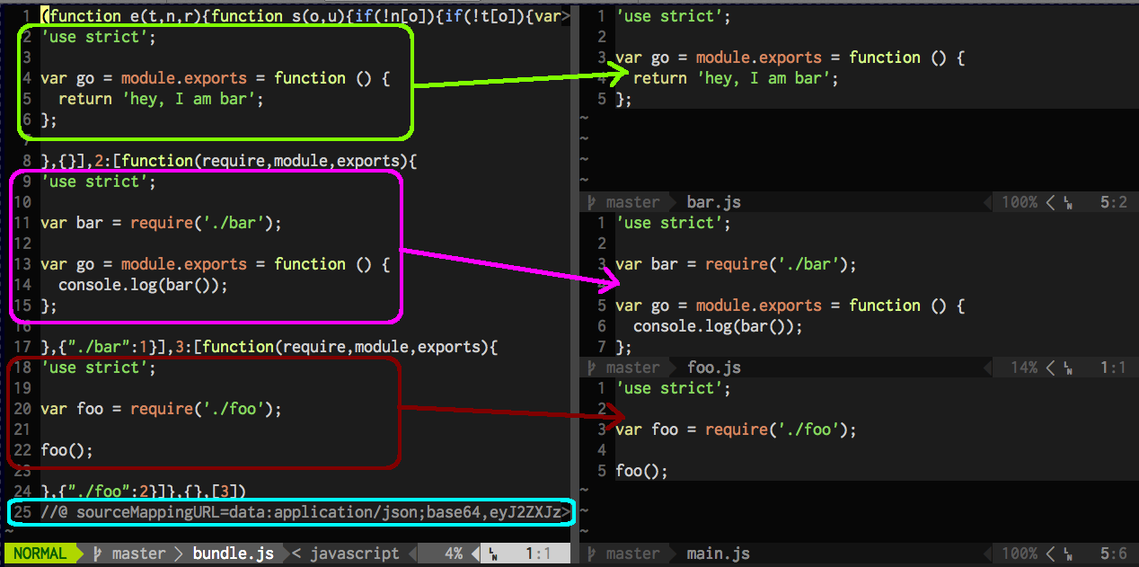Click line-number icon in bundle.js status line
Image resolution: width=1139 pixels, height=567 pixels.
point(493,554)
